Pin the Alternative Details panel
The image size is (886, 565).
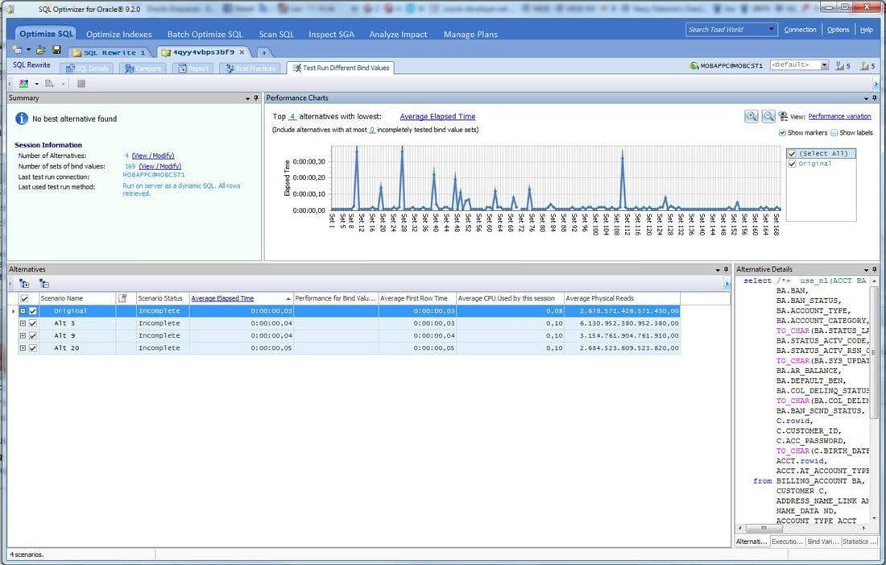tap(875, 270)
